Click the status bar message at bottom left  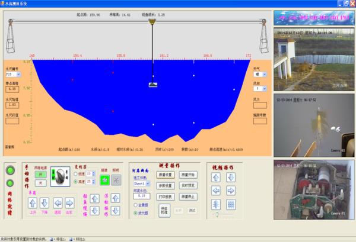click(24, 239)
